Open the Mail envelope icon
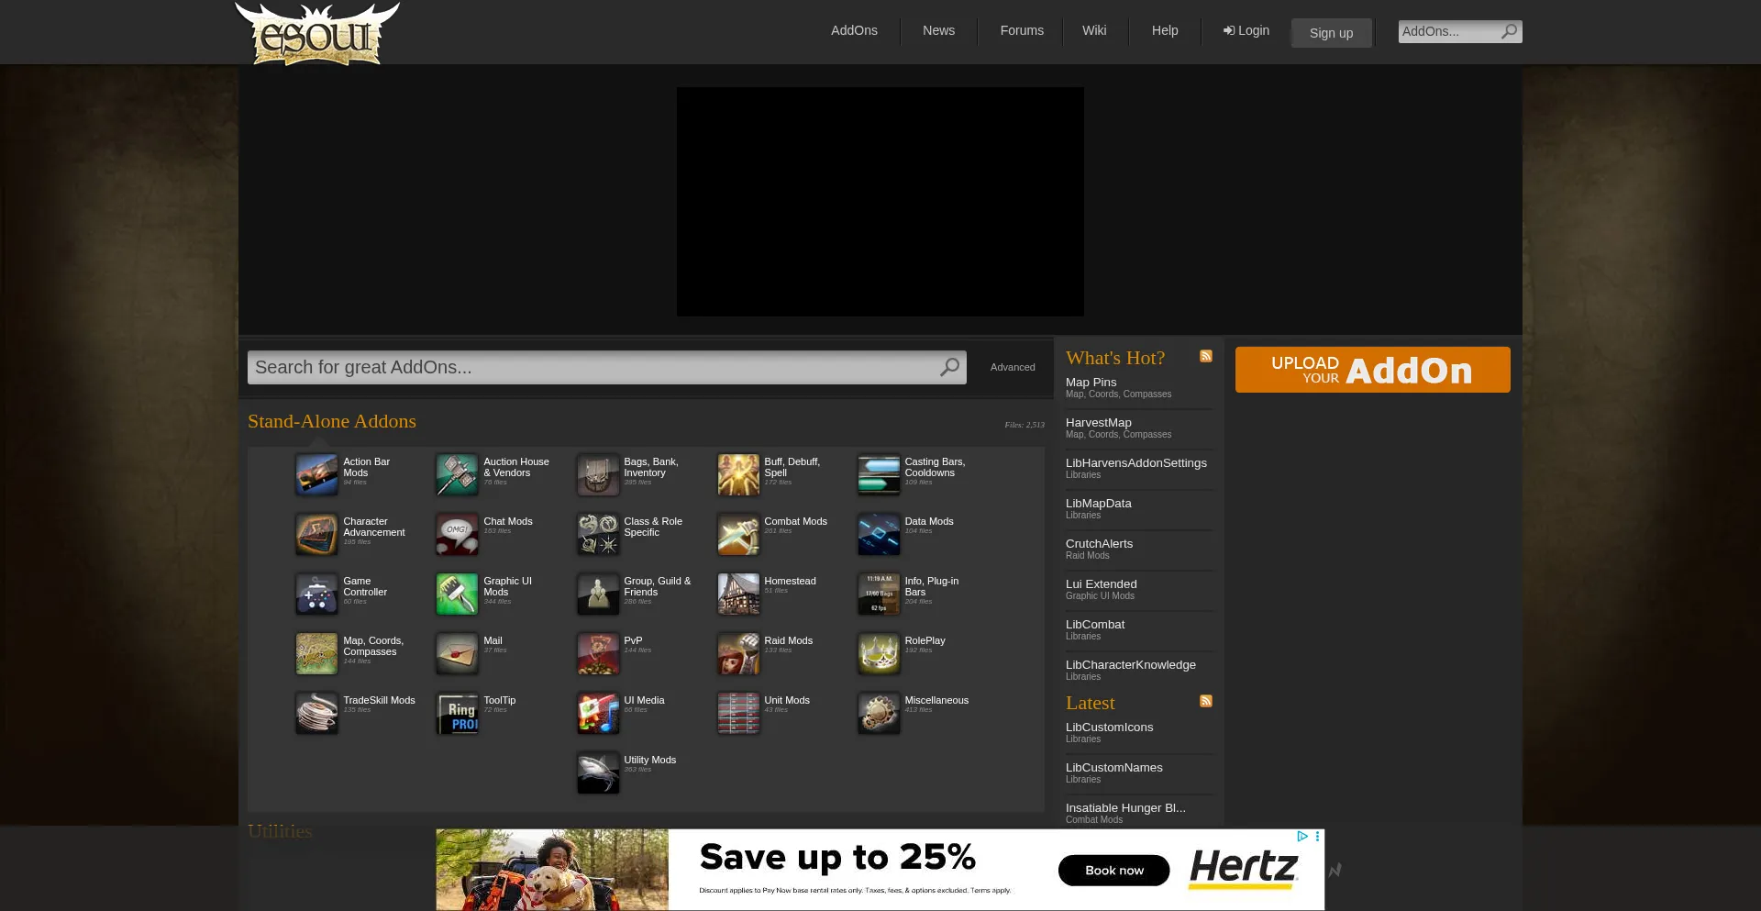The width and height of the screenshot is (1761, 911). coord(457,653)
